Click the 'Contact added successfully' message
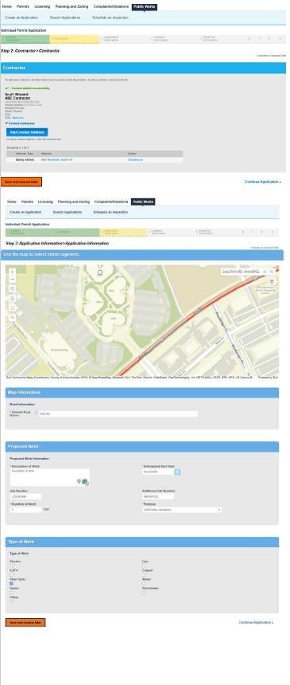 tap(30, 88)
